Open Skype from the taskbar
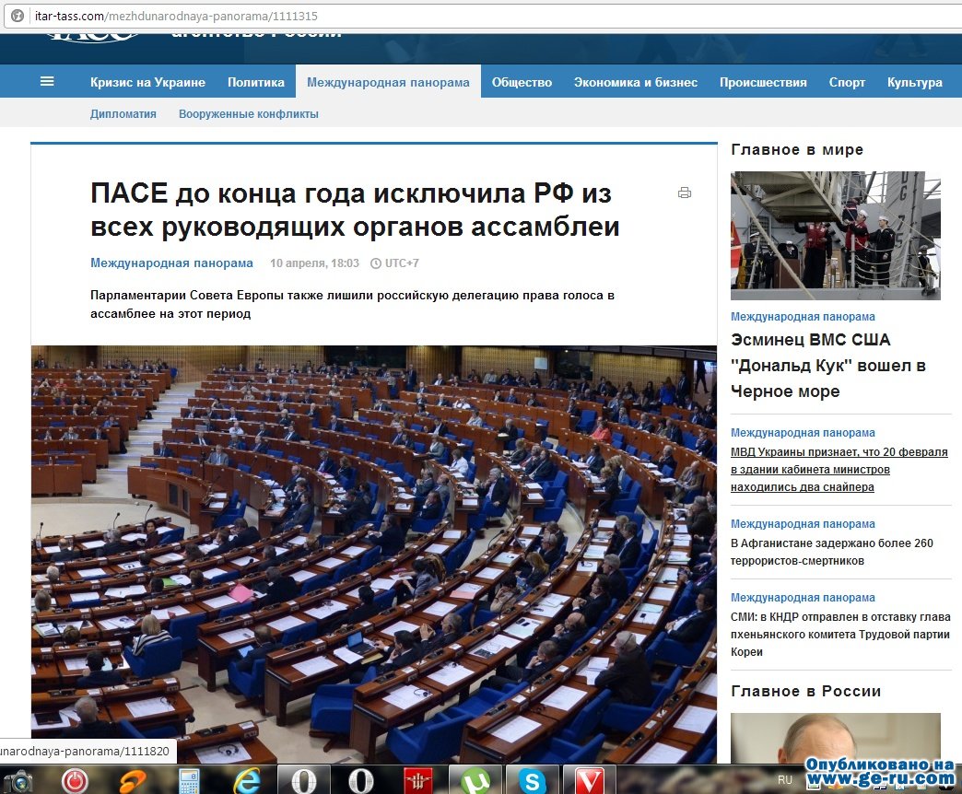This screenshot has height=794, width=962. 533,781
